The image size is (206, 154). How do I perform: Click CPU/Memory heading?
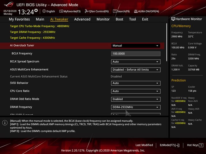click(181, 26)
